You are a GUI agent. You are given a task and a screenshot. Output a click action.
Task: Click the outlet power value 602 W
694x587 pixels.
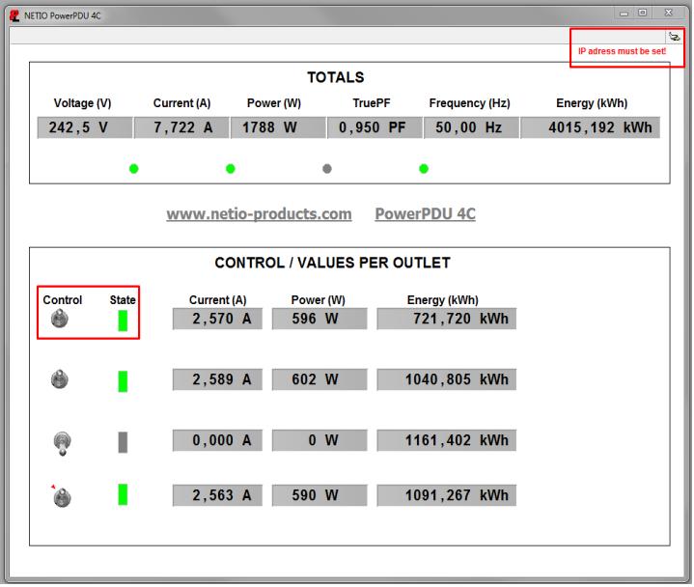click(319, 379)
